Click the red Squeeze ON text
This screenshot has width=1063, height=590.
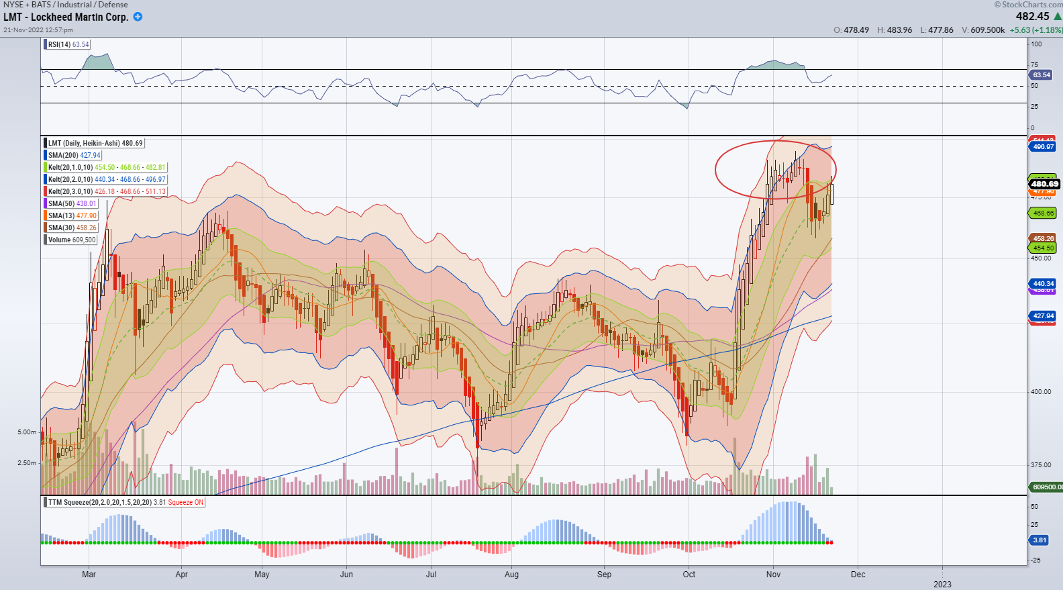pyautogui.click(x=186, y=502)
